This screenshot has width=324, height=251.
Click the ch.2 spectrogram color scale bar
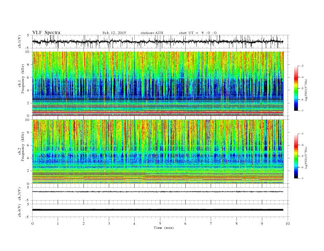coord(296,156)
